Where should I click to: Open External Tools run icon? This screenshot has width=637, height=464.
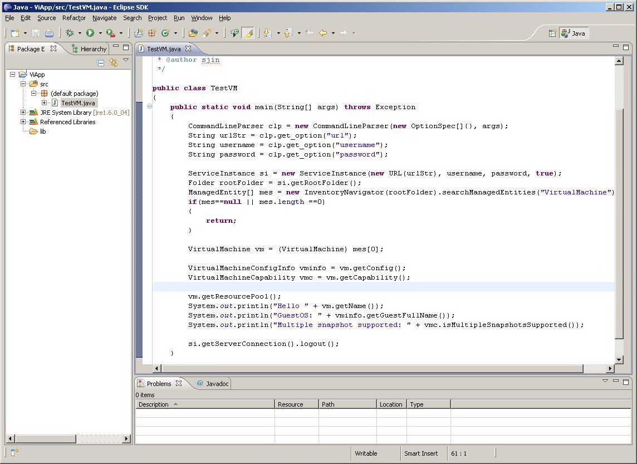(110, 33)
